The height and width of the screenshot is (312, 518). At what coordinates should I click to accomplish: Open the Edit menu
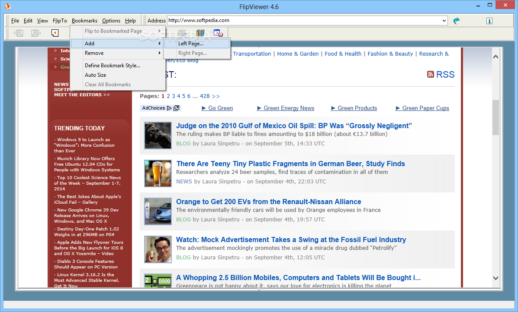click(28, 20)
